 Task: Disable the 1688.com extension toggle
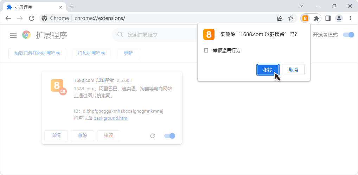point(170,136)
